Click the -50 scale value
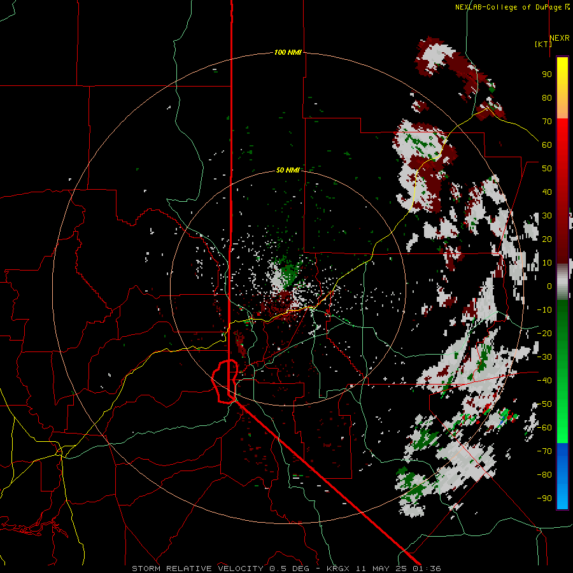Screen dimensions: 573x573 coord(544,404)
